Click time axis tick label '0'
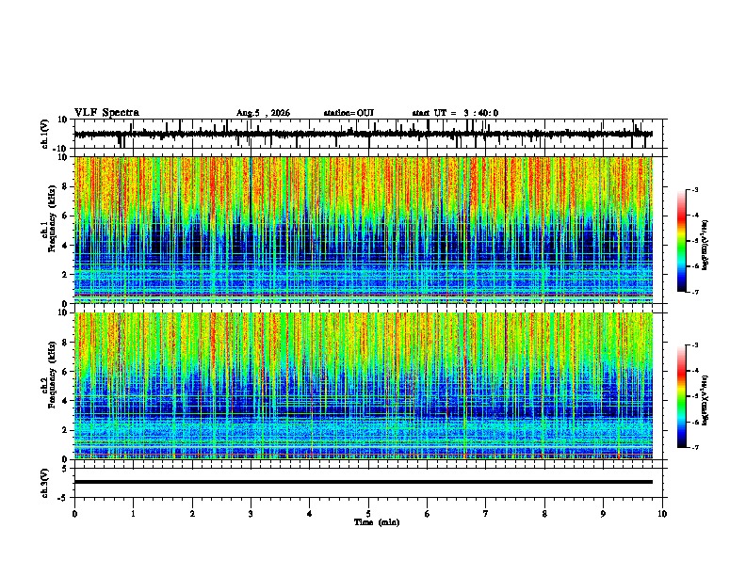The width and height of the screenshot is (746, 576). 74,514
